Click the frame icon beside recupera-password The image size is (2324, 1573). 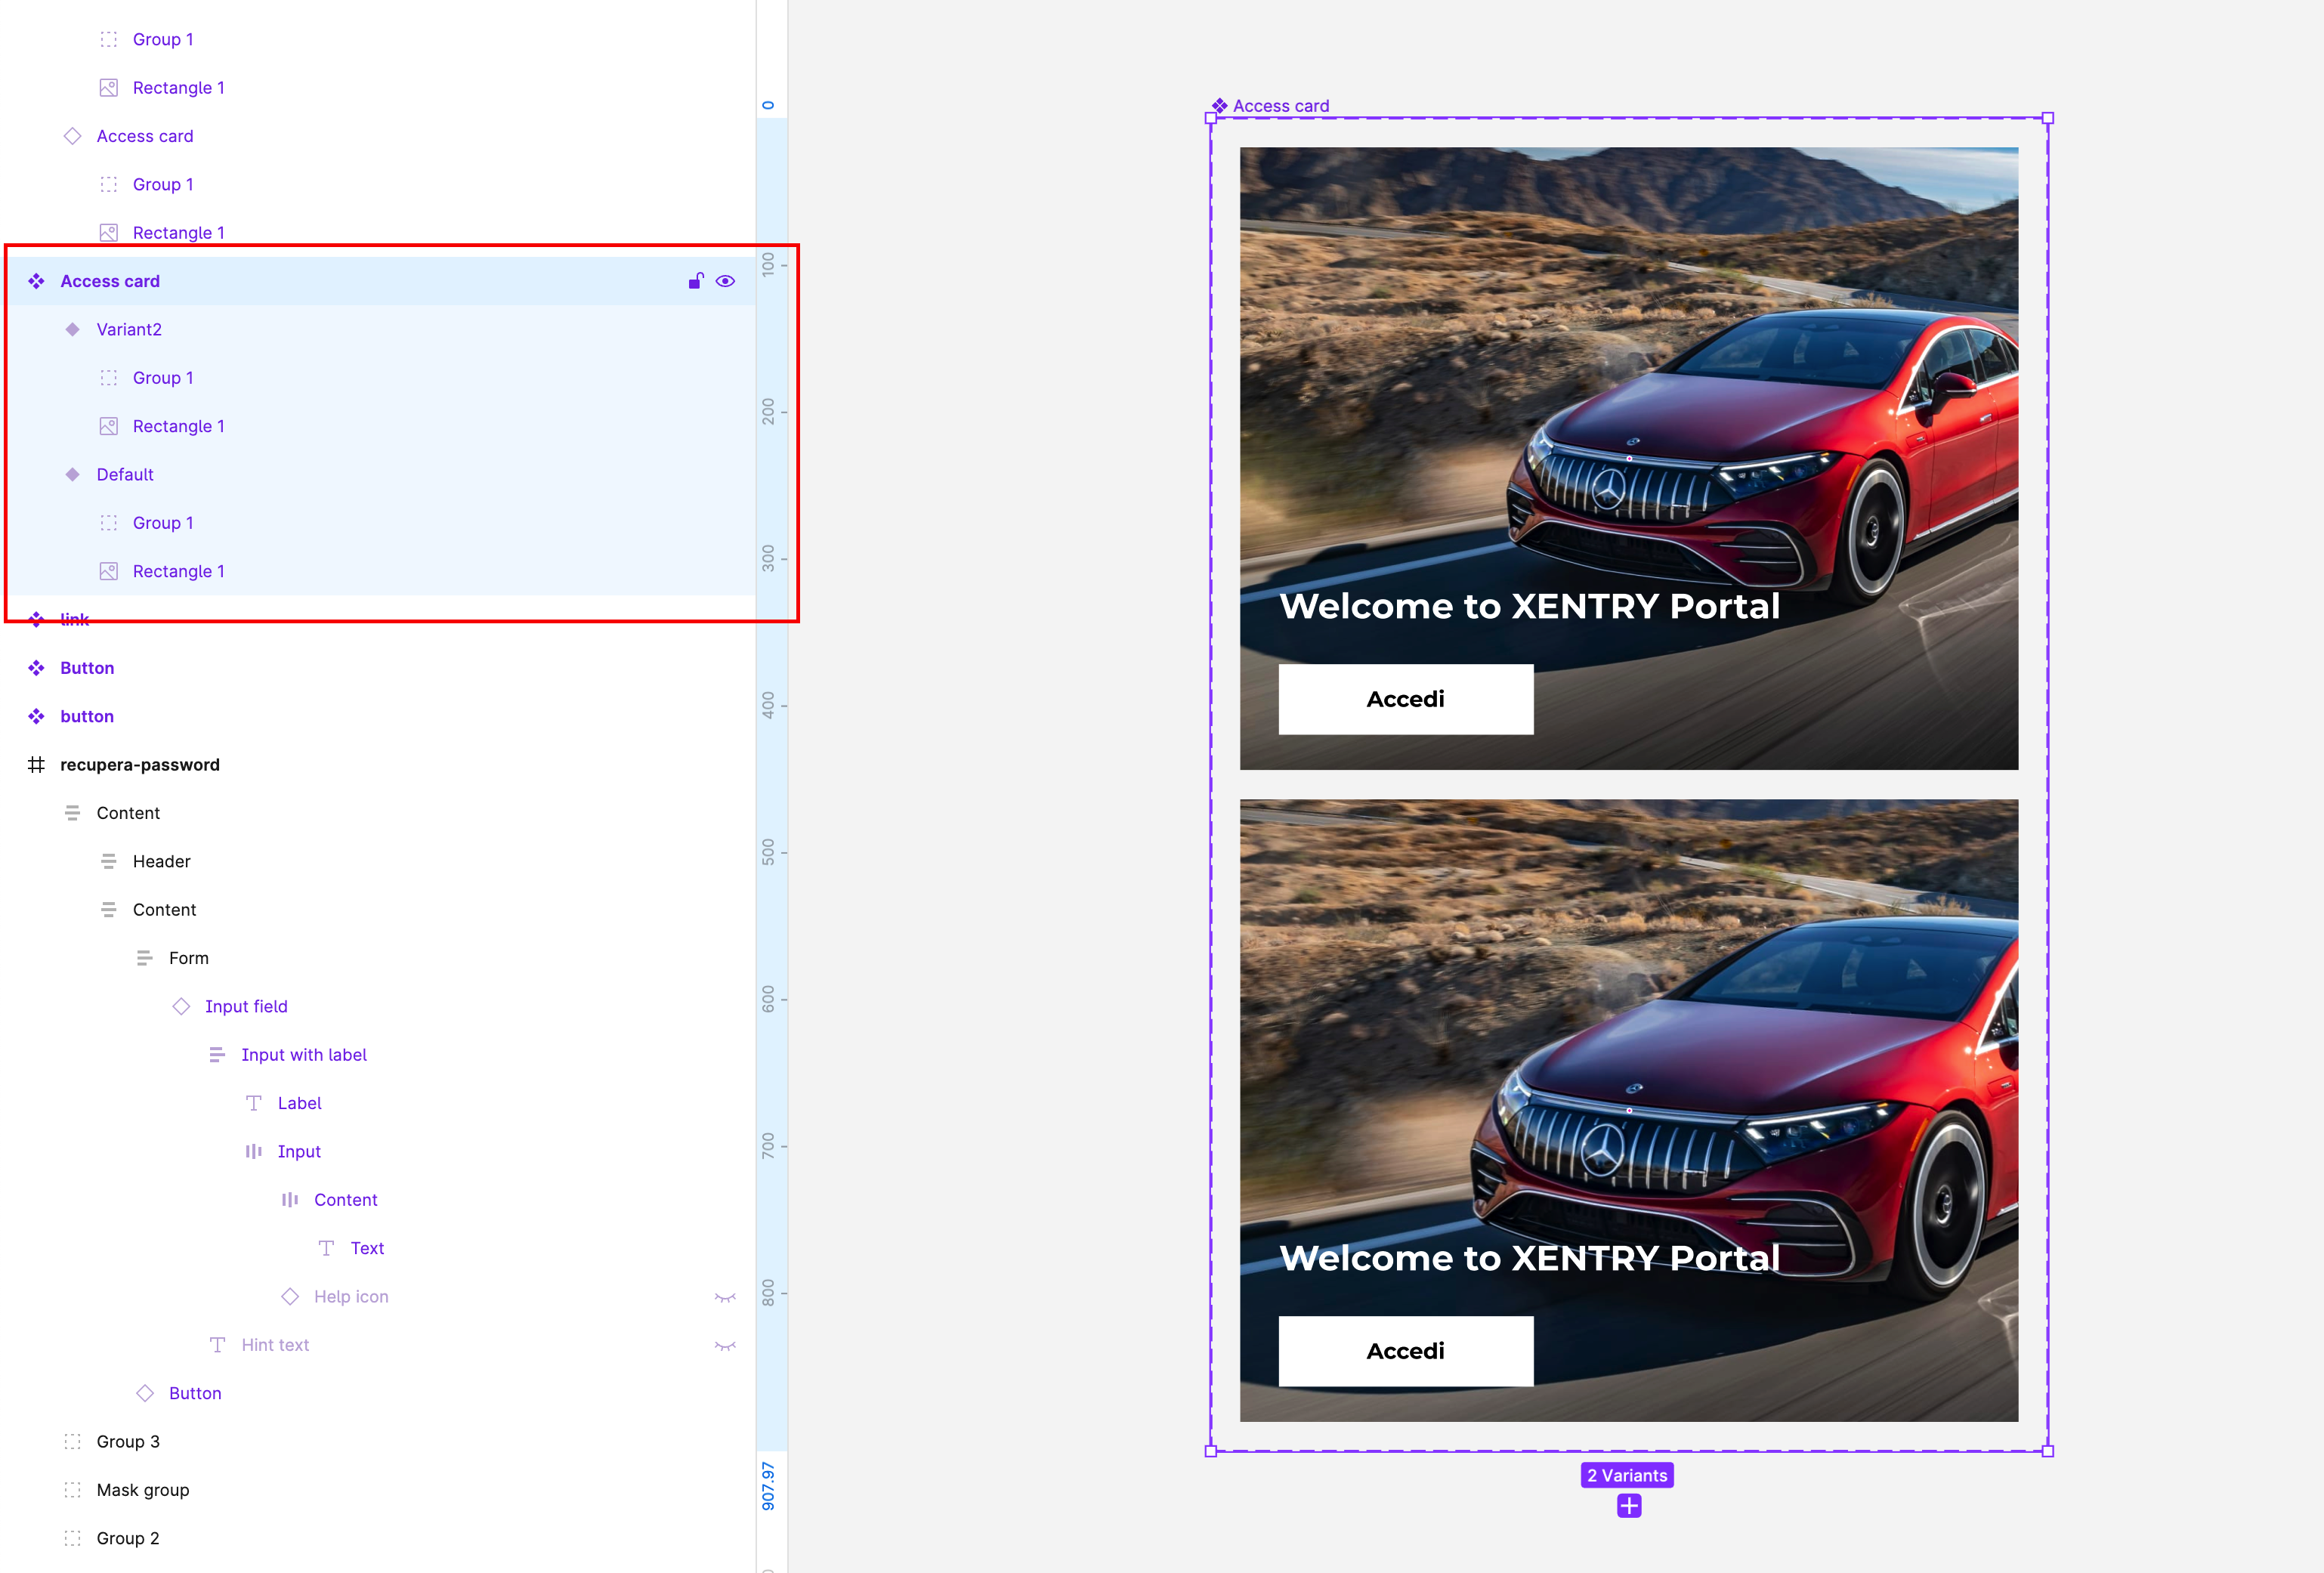[x=36, y=764]
